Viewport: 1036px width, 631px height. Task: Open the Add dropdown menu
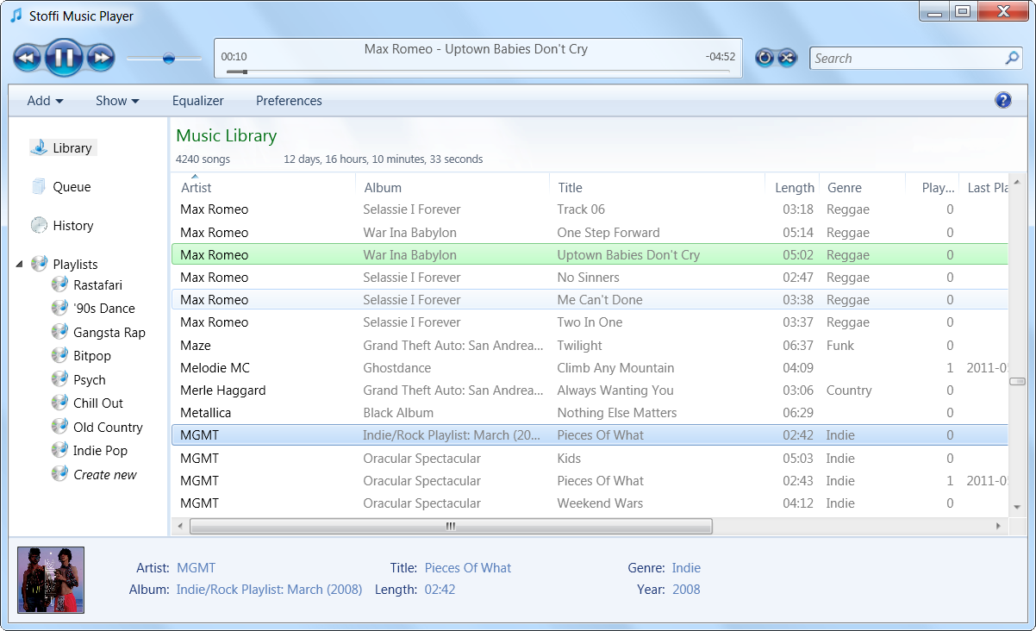tap(45, 101)
